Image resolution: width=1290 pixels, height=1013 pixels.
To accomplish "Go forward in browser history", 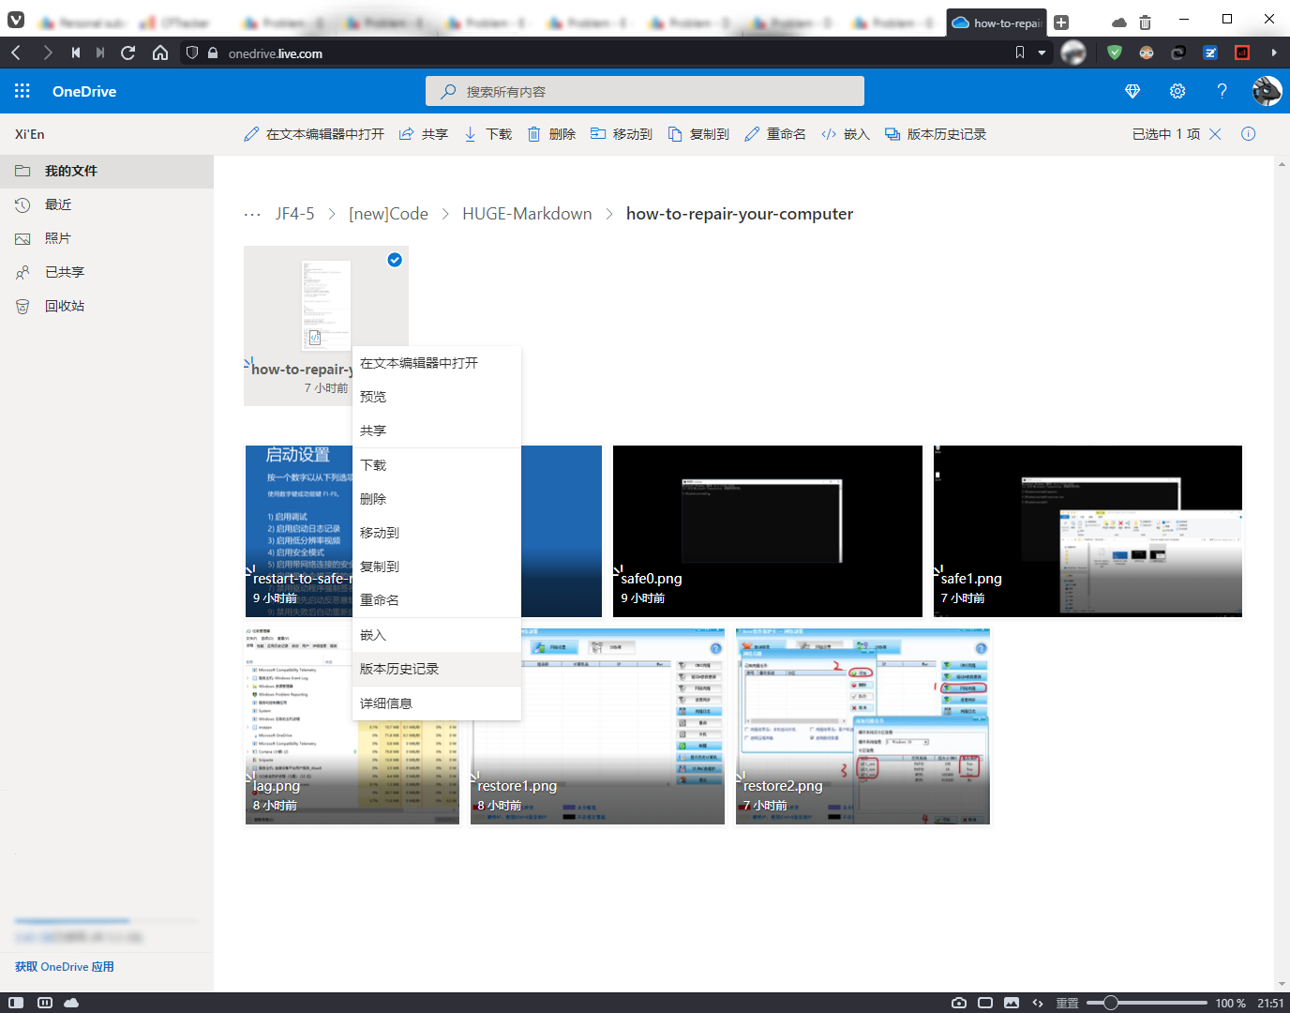I will click(x=47, y=53).
